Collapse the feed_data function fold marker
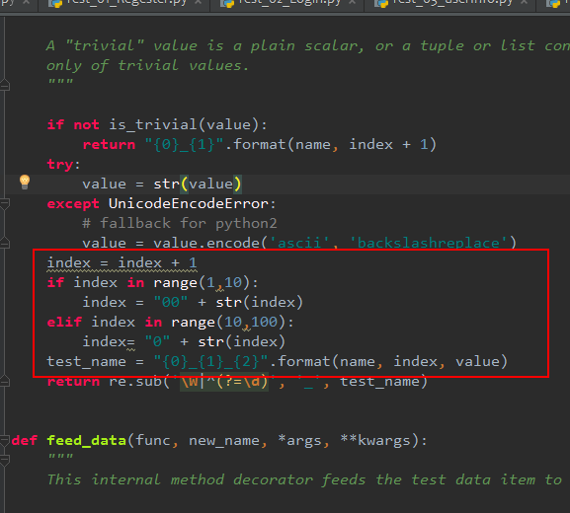The image size is (570, 513). pos(4,440)
